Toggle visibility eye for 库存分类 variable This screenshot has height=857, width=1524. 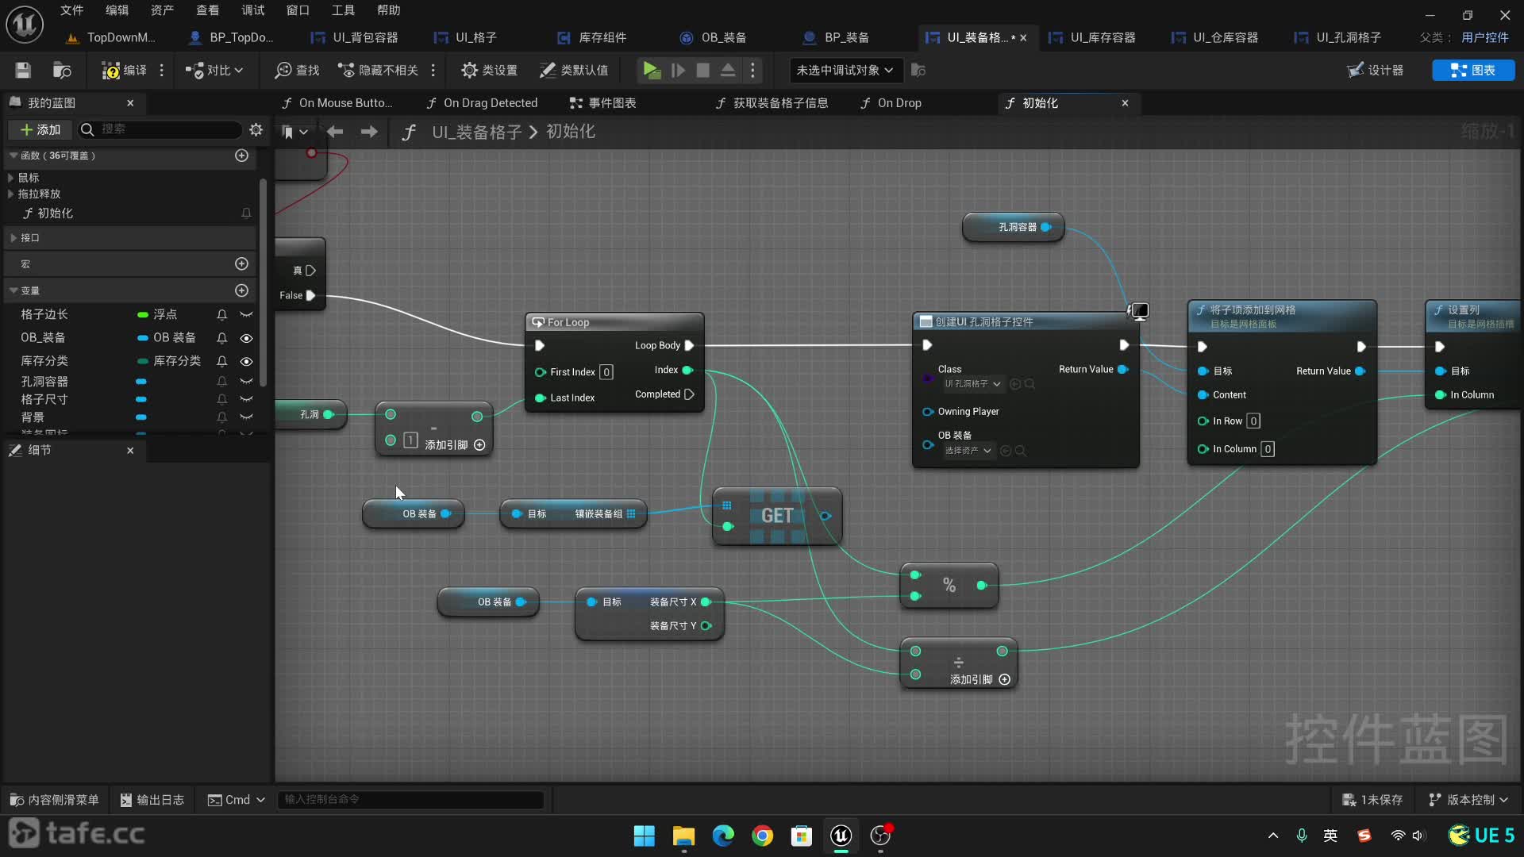pyautogui.click(x=247, y=361)
